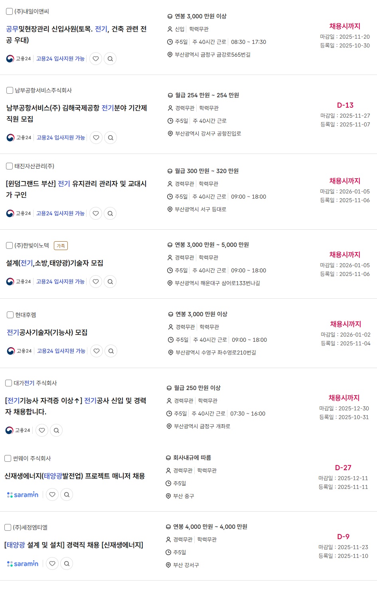Screen dimensions: 377x589
Task: Click the saramin logo on 썬웨이 listing
Action: (x=23, y=494)
